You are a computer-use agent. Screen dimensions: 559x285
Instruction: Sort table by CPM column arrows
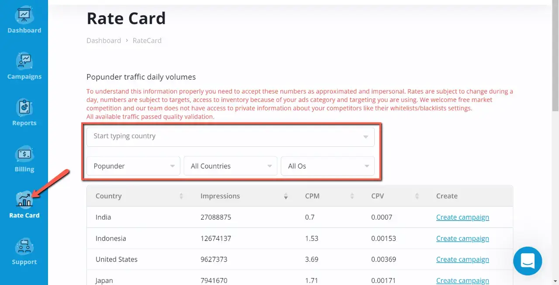point(352,196)
